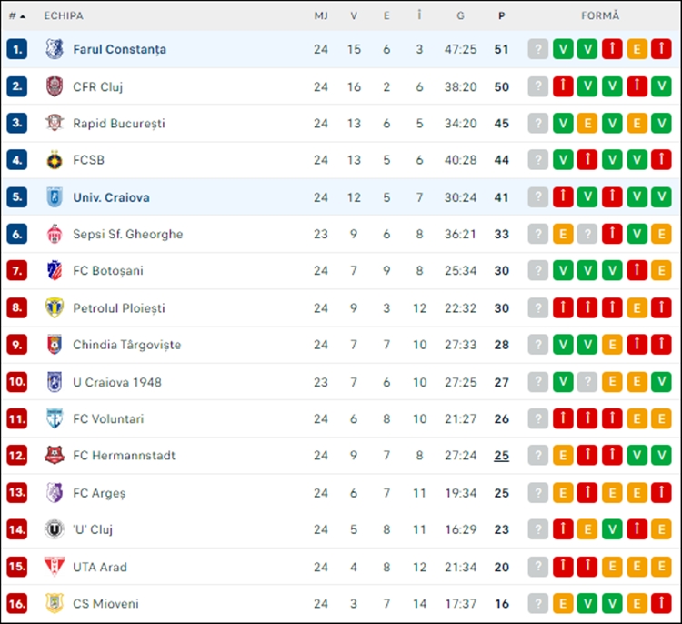Viewport: 682px width, 624px height.
Task: Sort by the G goals column header
Action: pyautogui.click(x=461, y=16)
